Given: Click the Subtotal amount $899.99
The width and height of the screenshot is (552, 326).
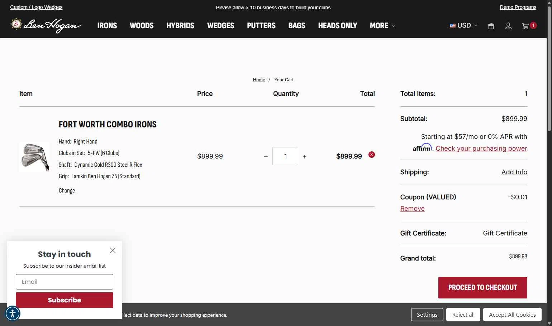Looking at the screenshot, I should [514, 119].
